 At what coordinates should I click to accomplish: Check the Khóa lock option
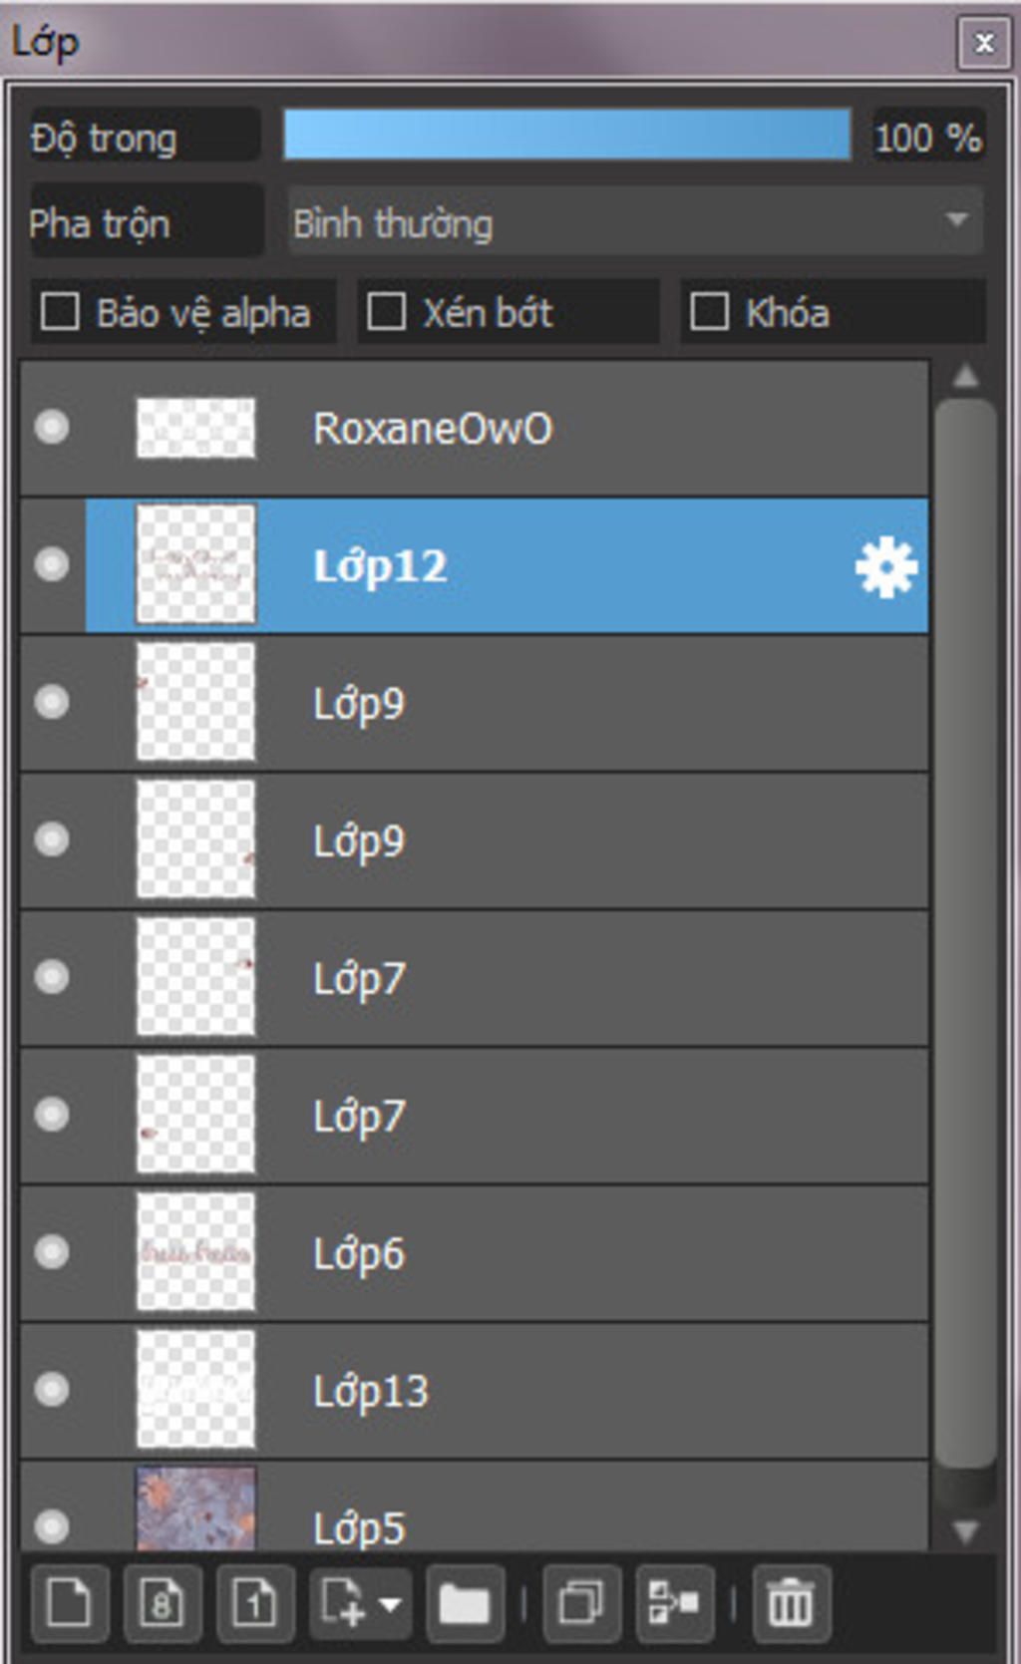coord(709,312)
